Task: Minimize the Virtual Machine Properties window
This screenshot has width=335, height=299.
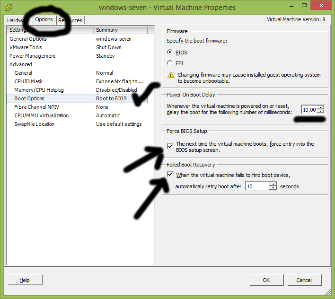Action: [x=291, y=6]
